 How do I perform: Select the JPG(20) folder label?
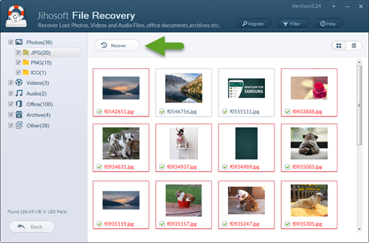tap(41, 53)
